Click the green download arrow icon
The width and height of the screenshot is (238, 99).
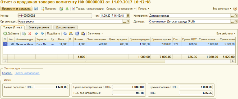pos(67,9)
